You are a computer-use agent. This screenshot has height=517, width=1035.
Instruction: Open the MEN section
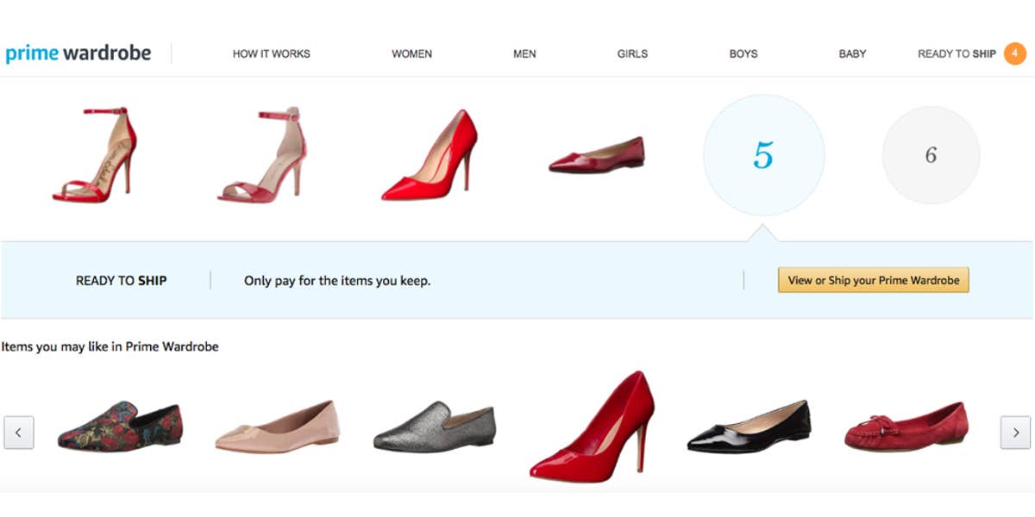point(524,53)
